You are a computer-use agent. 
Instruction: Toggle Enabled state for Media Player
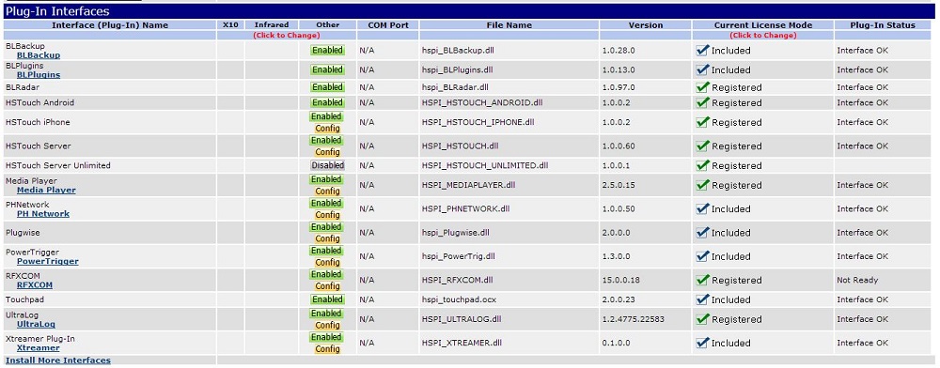tap(327, 179)
